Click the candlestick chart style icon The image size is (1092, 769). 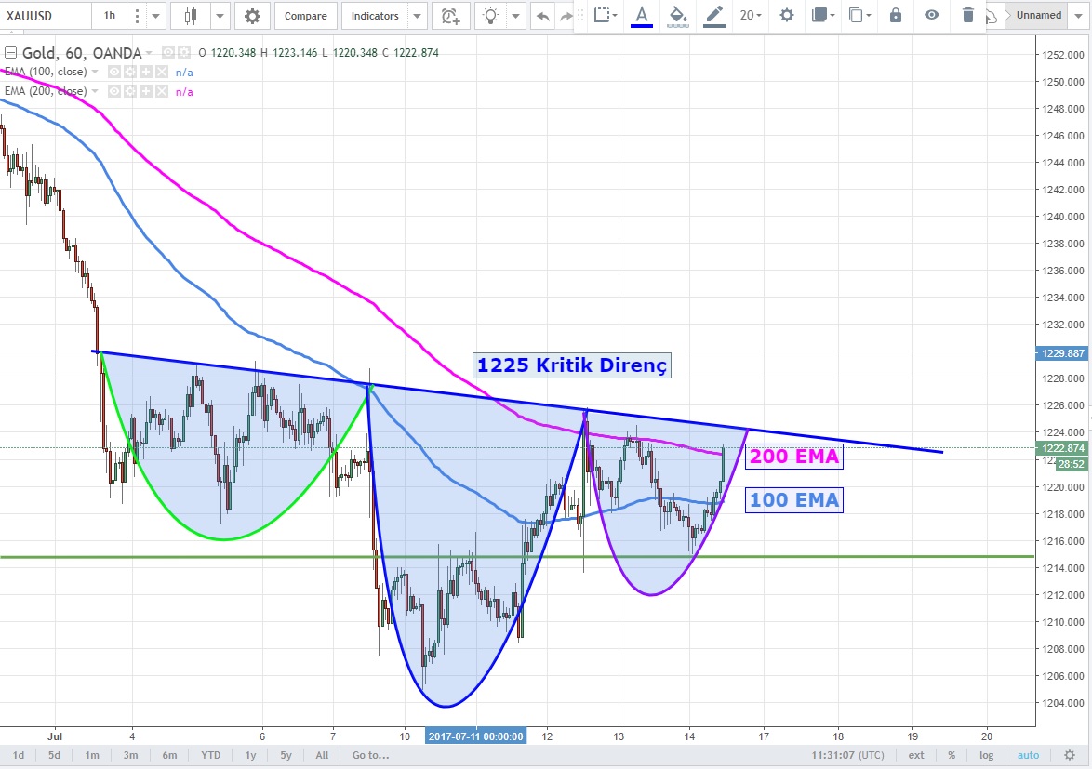click(192, 16)
